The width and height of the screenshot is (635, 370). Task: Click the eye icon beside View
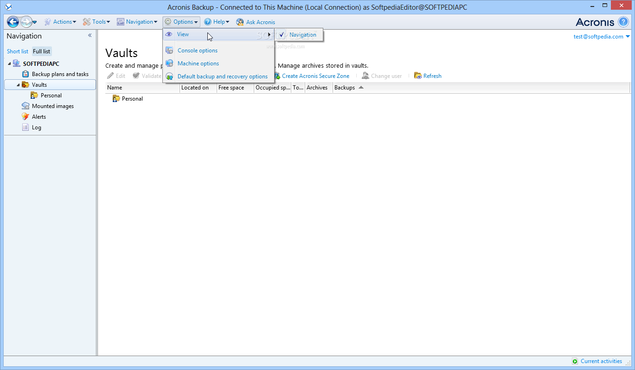169,34
